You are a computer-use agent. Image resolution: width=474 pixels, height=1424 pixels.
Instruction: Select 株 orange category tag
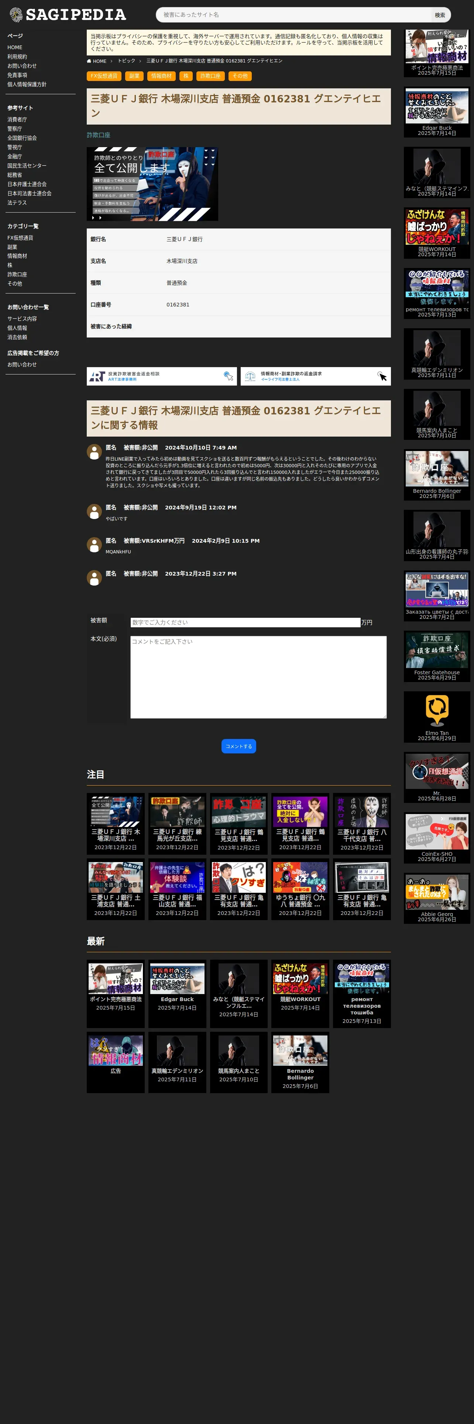(x=186, y=76)
